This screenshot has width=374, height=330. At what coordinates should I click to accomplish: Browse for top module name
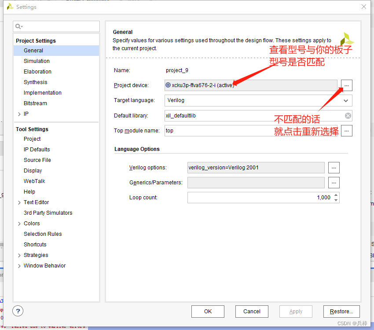347,131
